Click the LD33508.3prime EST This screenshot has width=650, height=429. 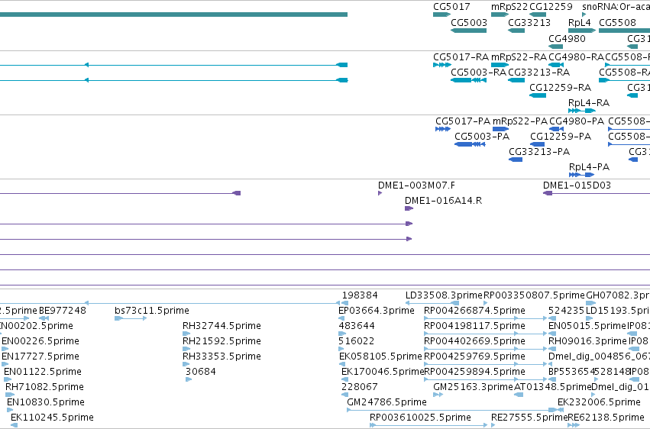click(x=432, y=303)
